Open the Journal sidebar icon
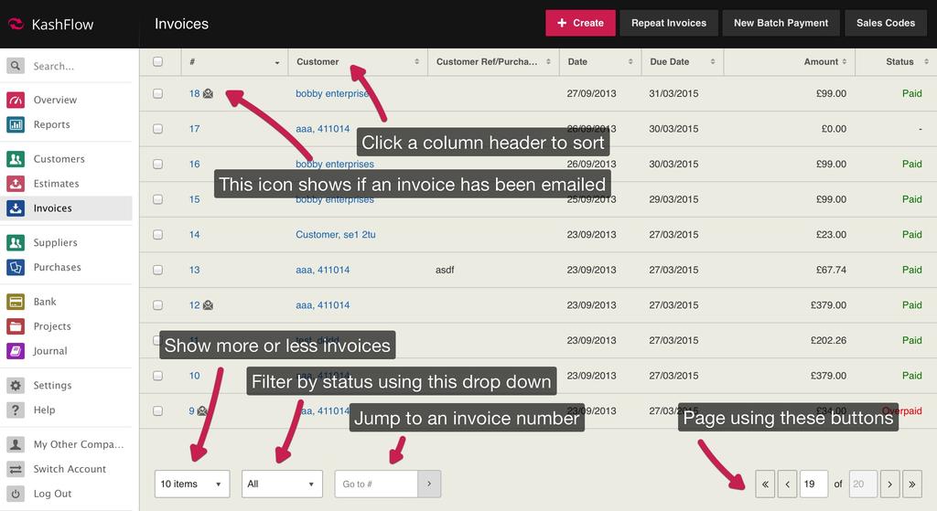Viewport: 937px width, 511px height. [16, 351]
